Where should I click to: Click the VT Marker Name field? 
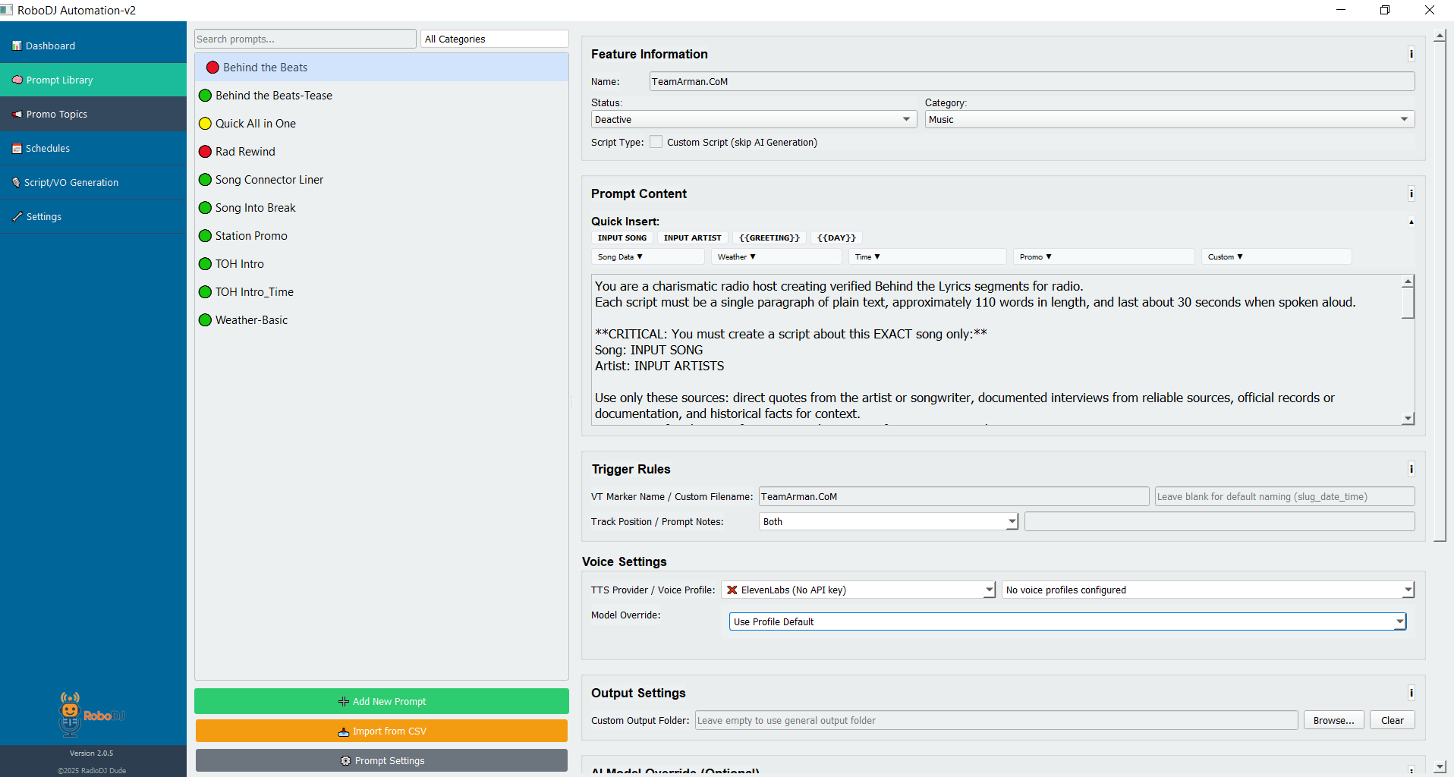pos(954,496)
